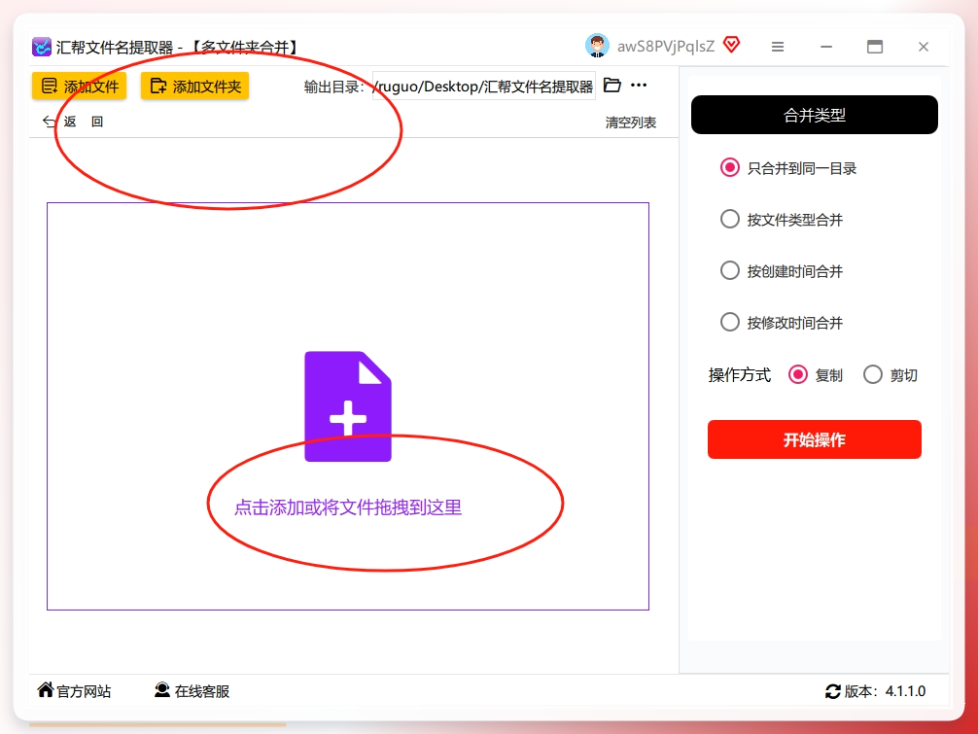Click 清空列表 to clear the list

tap(631, 122)
